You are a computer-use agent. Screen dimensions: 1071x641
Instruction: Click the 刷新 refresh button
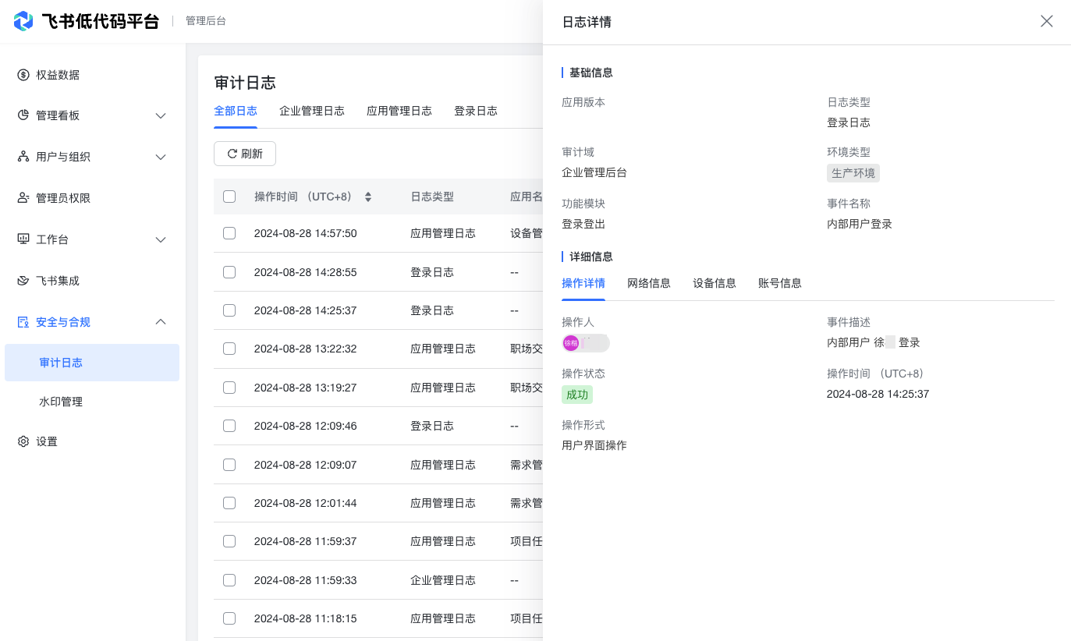(245, 154)
